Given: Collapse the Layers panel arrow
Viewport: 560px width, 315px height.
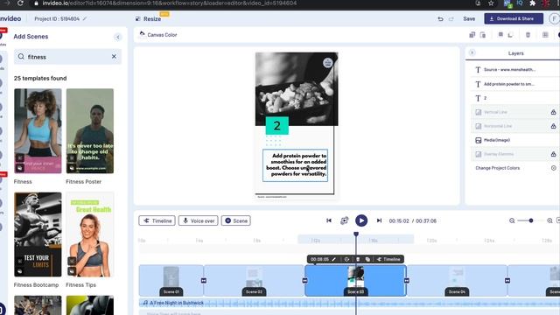Looking at the screenshot, I should tap(472, 52).
